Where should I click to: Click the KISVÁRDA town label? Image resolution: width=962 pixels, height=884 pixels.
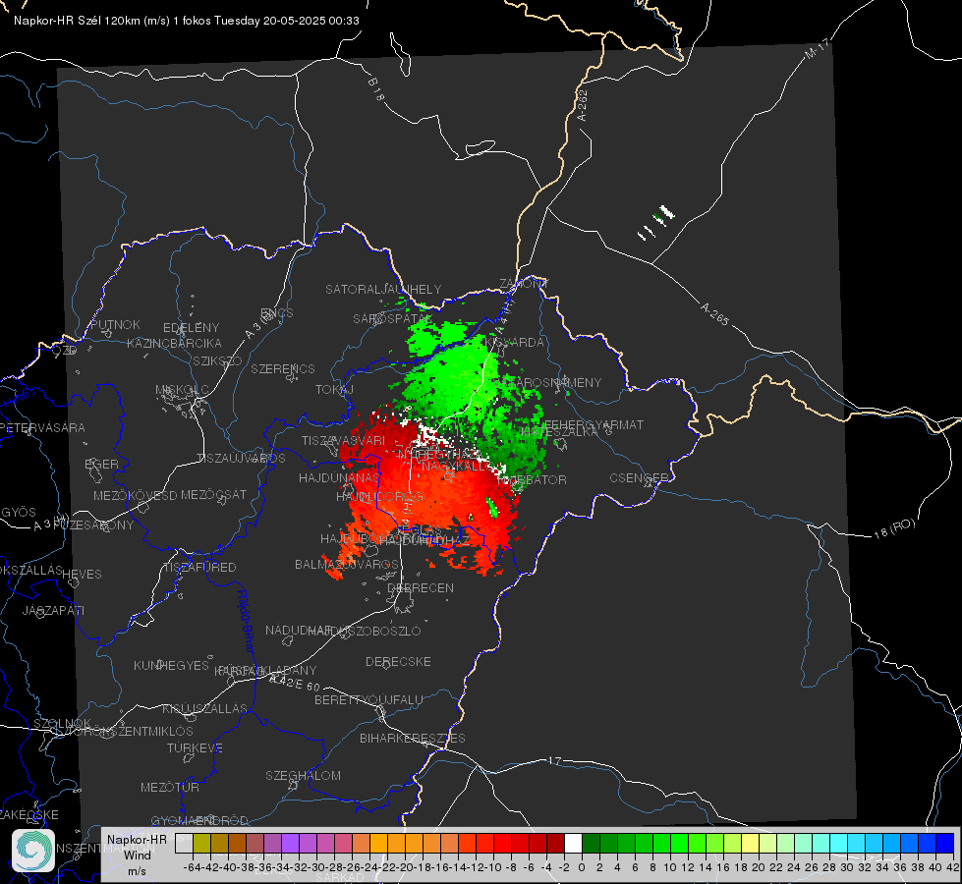tap(515, 342)
